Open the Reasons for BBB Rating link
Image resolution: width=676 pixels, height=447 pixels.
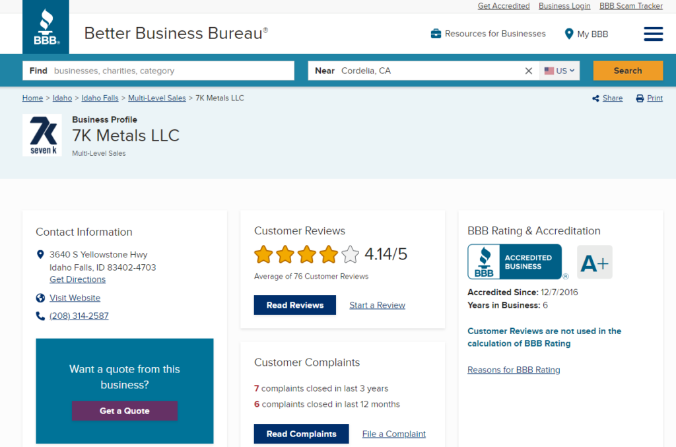pos(514,370)
